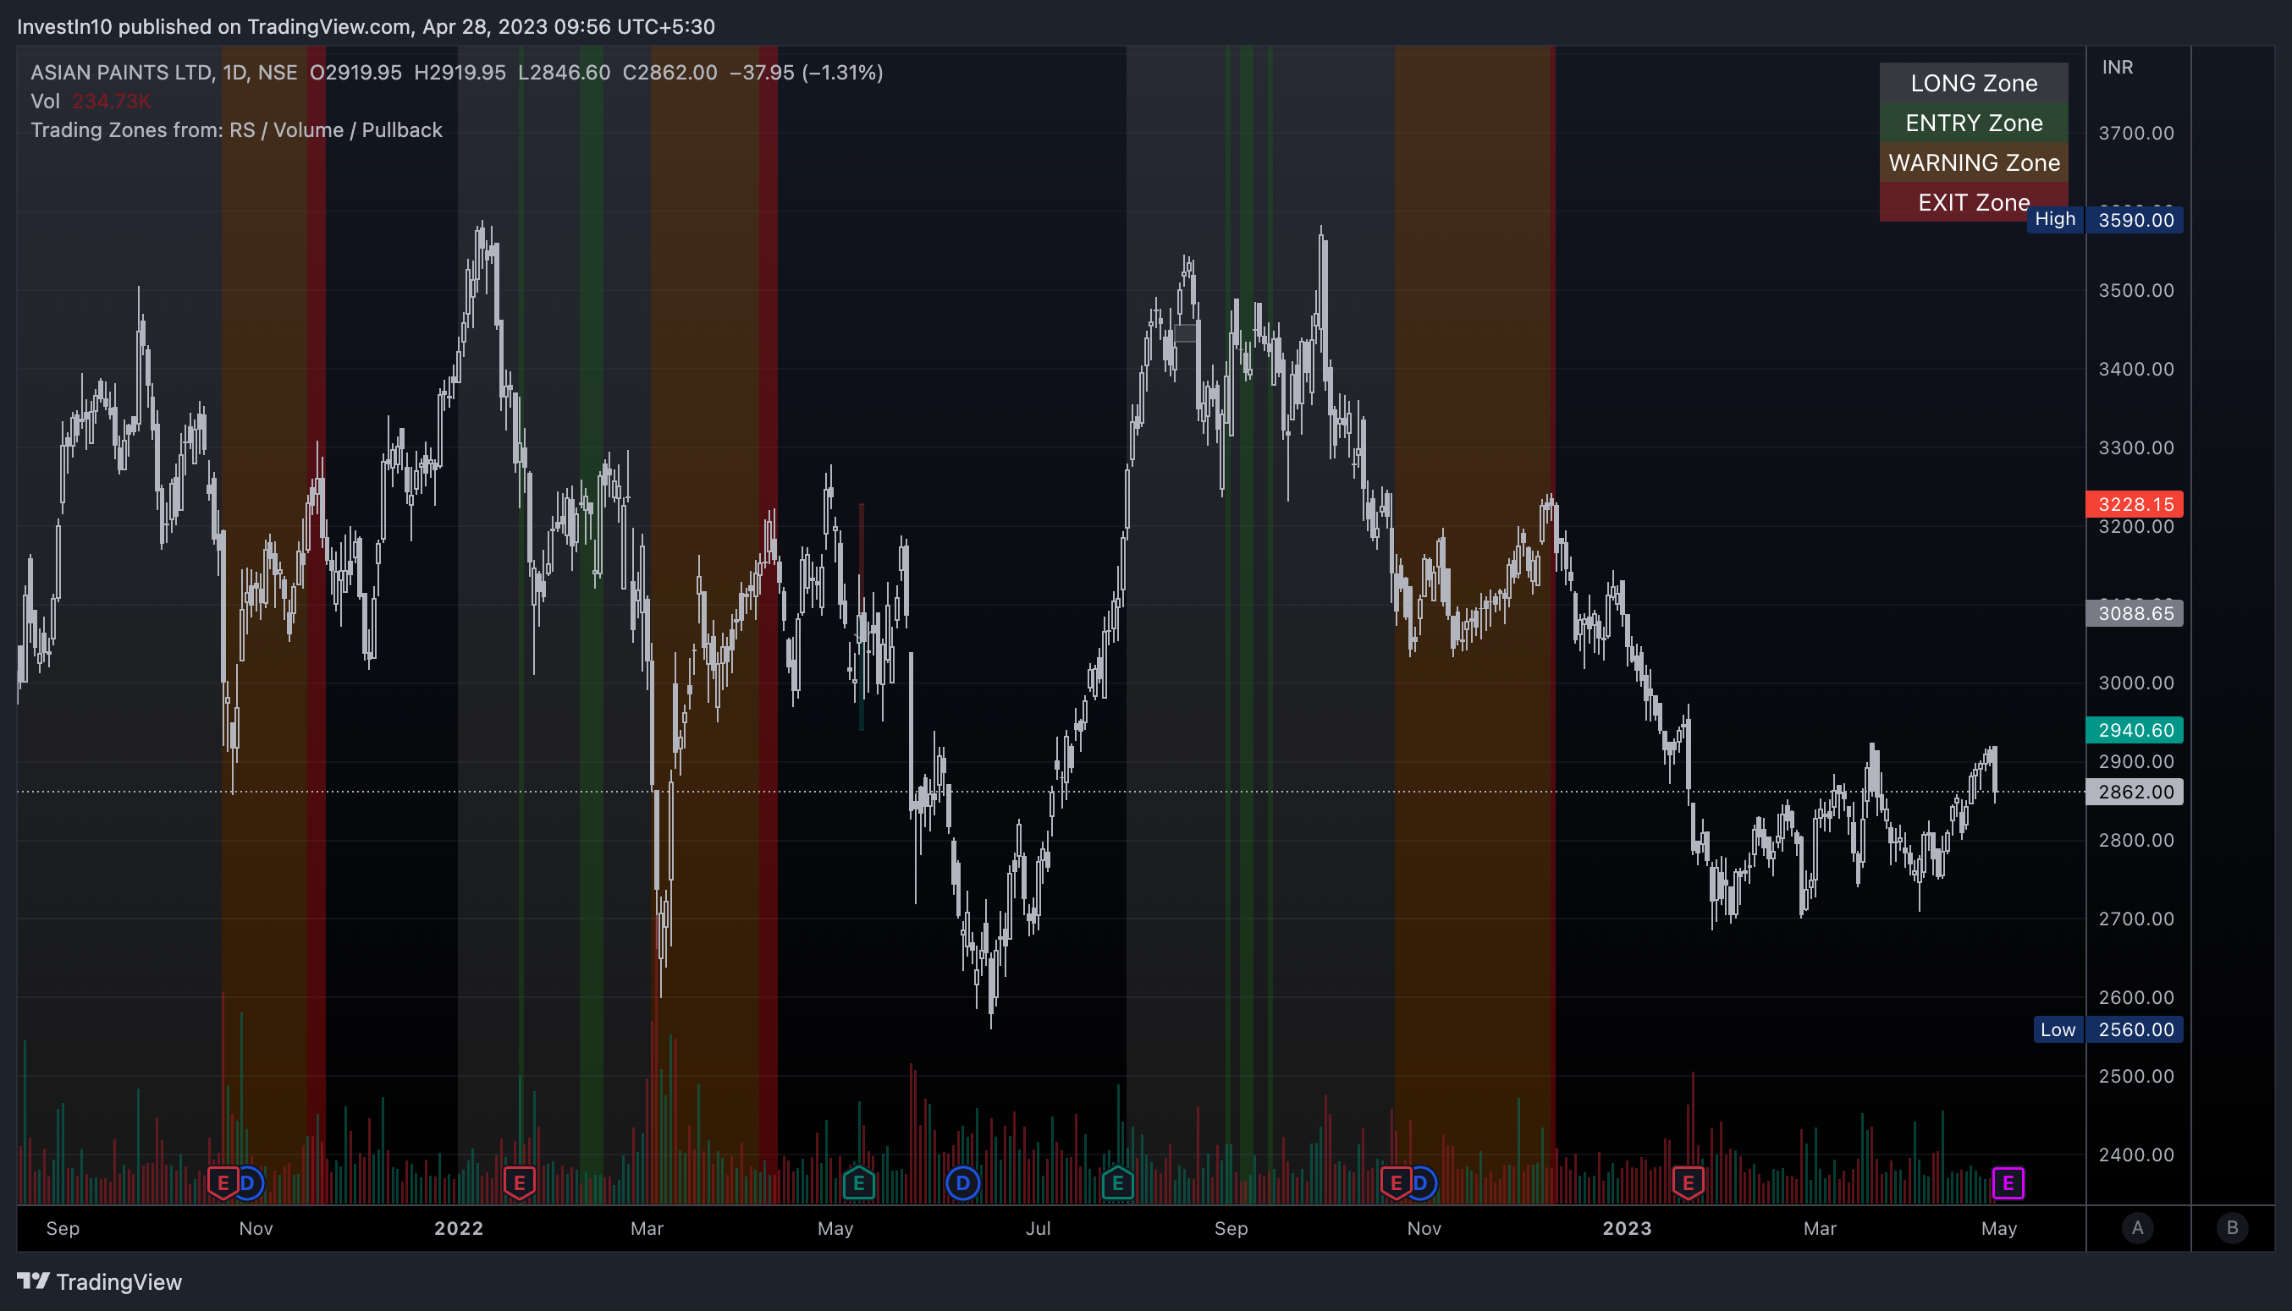Click the current price 2862.00 label
Screen dimensions: 2292x1311
[x=2135, y=792]
